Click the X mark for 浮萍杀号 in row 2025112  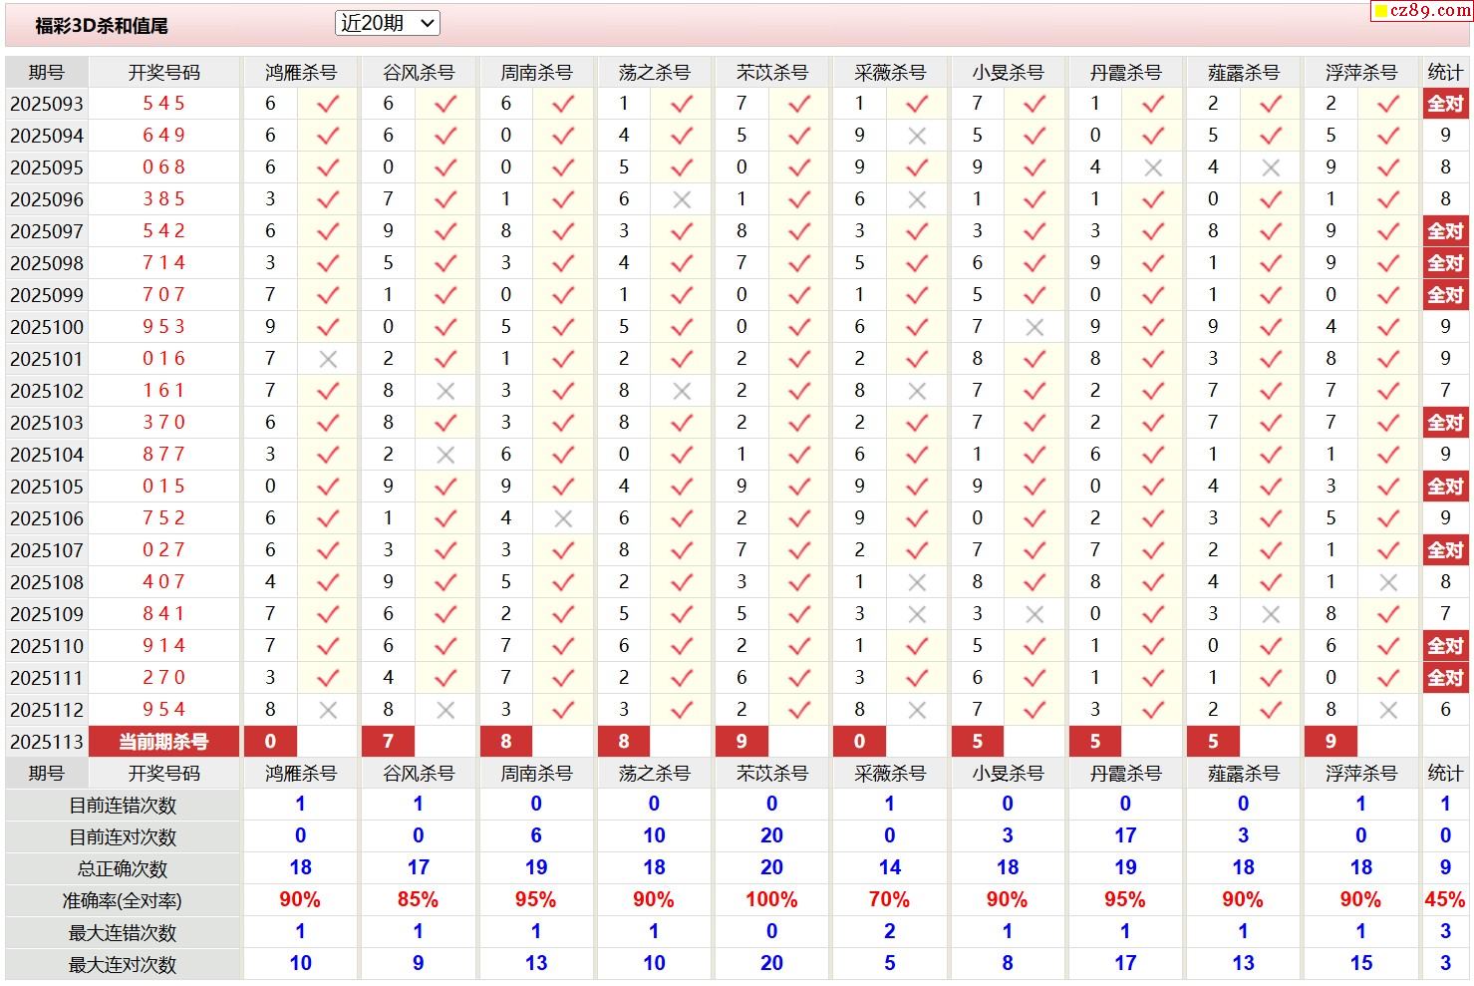pyautogui.click(x=1388, y=710)
